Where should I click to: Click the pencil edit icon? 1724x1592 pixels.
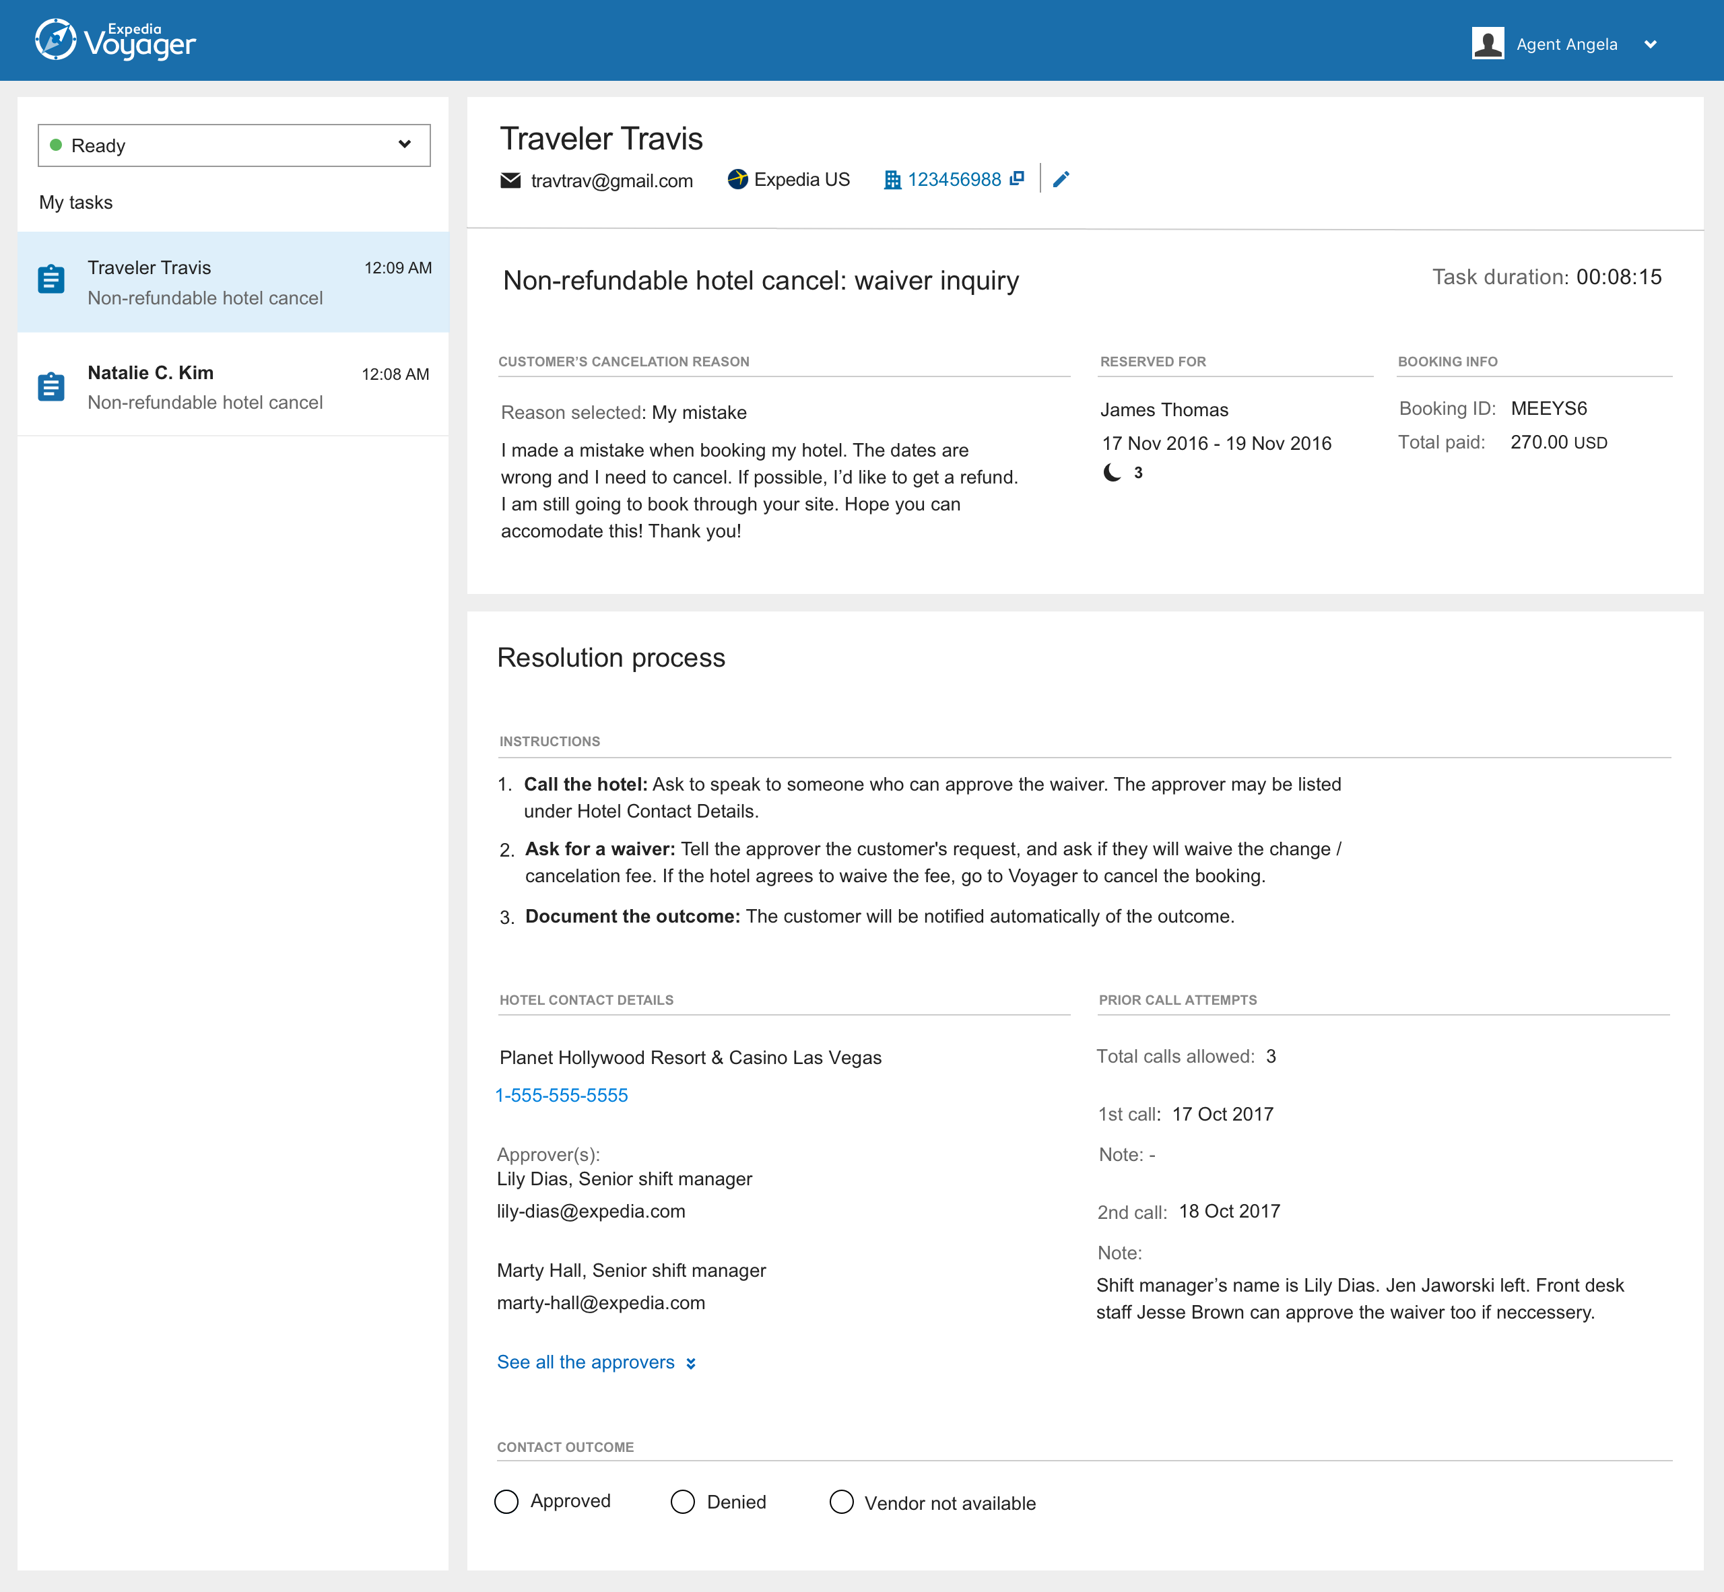1061,179
